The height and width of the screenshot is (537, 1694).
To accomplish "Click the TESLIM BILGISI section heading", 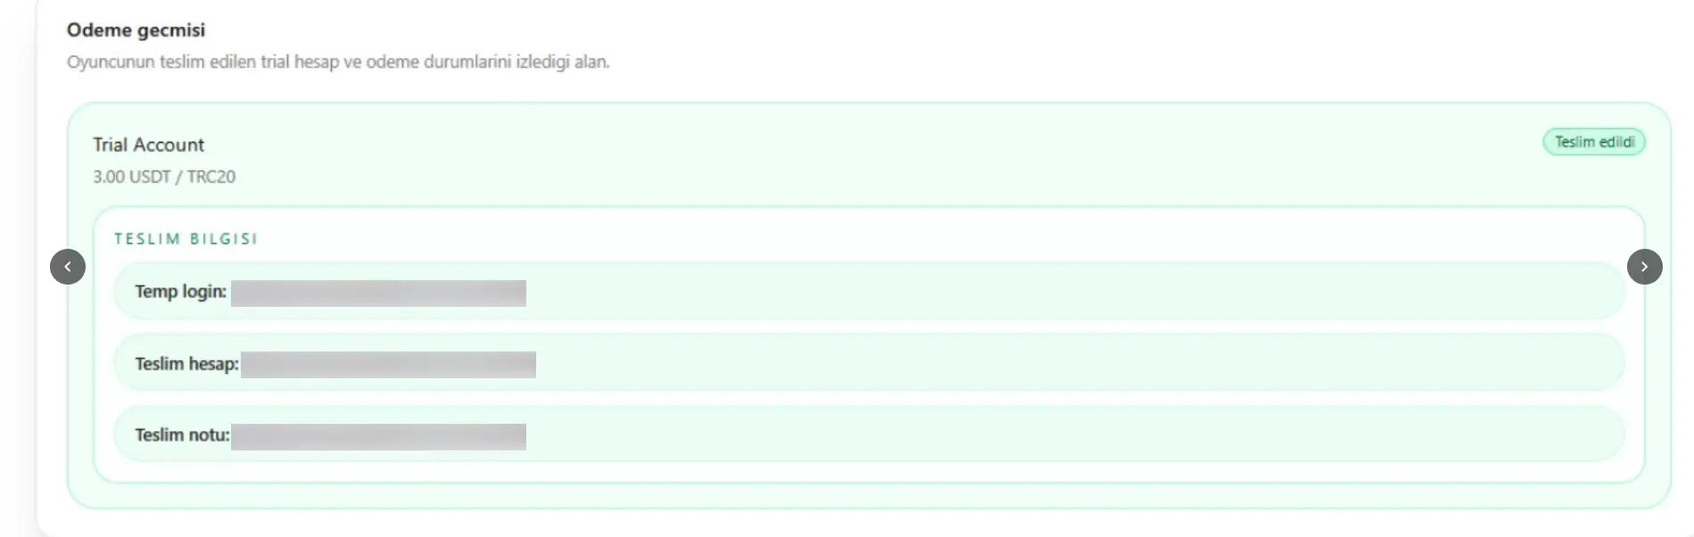I will (186, 239).
